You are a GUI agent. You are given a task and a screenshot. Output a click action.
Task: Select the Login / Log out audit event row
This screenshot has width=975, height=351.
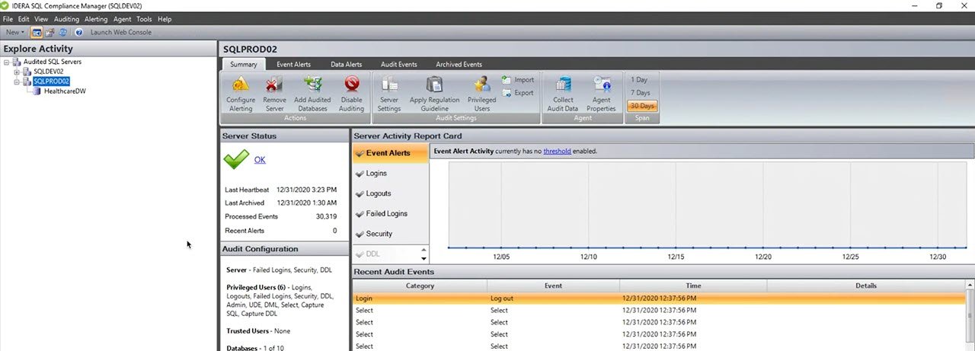659,298
